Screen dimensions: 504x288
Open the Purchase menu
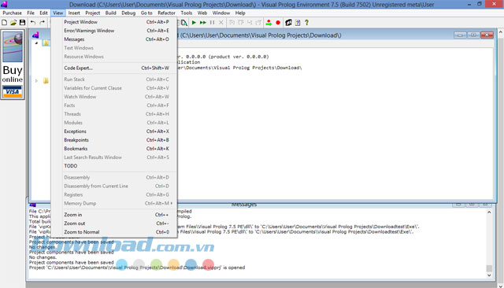click(13, 13)
